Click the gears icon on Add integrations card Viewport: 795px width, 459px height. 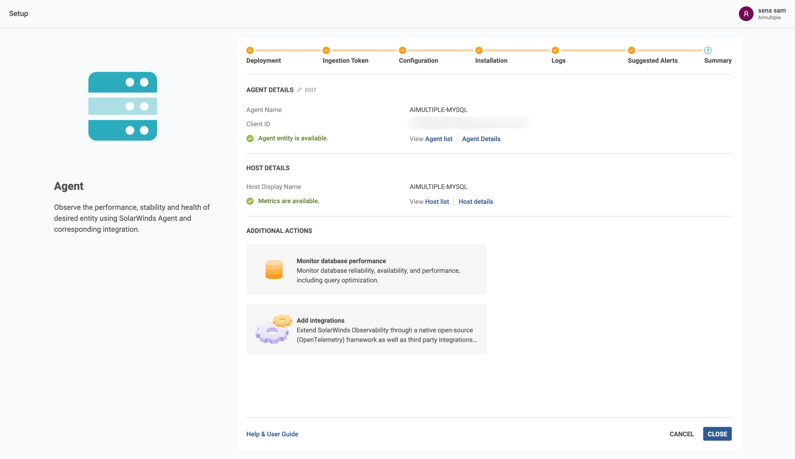(273, 329)
